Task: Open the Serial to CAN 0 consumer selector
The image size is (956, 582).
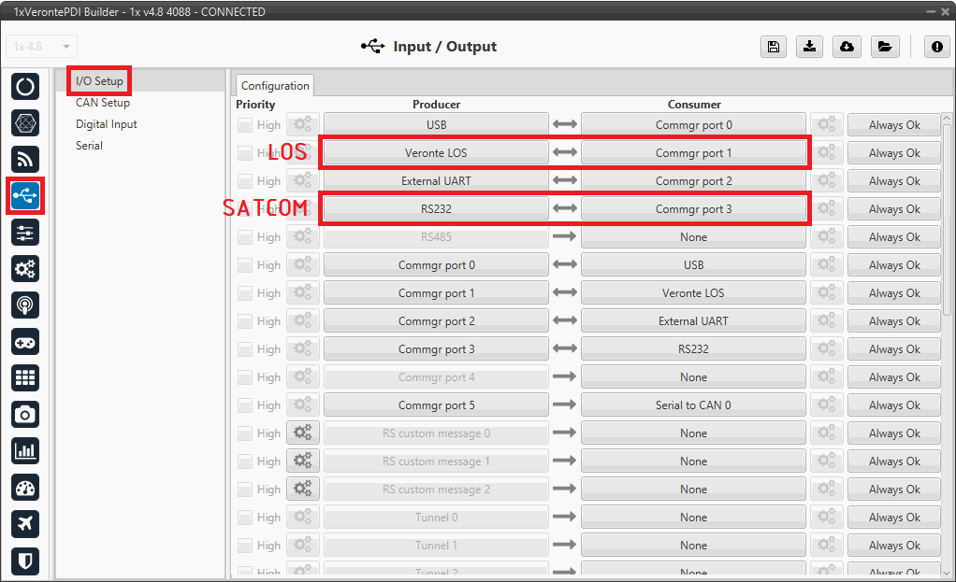Action: (693, 405)
